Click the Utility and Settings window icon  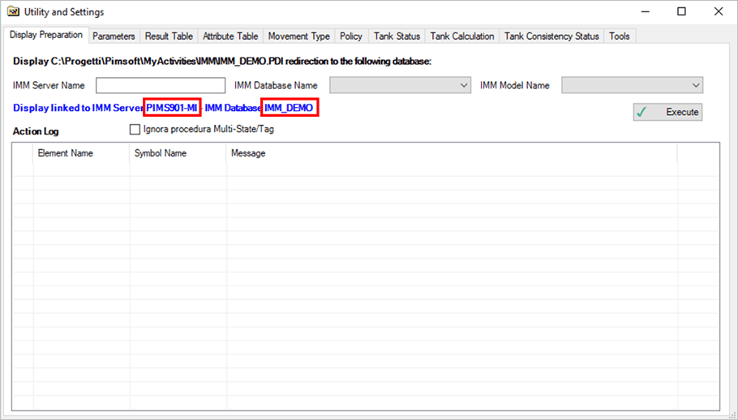click(13, 11)
